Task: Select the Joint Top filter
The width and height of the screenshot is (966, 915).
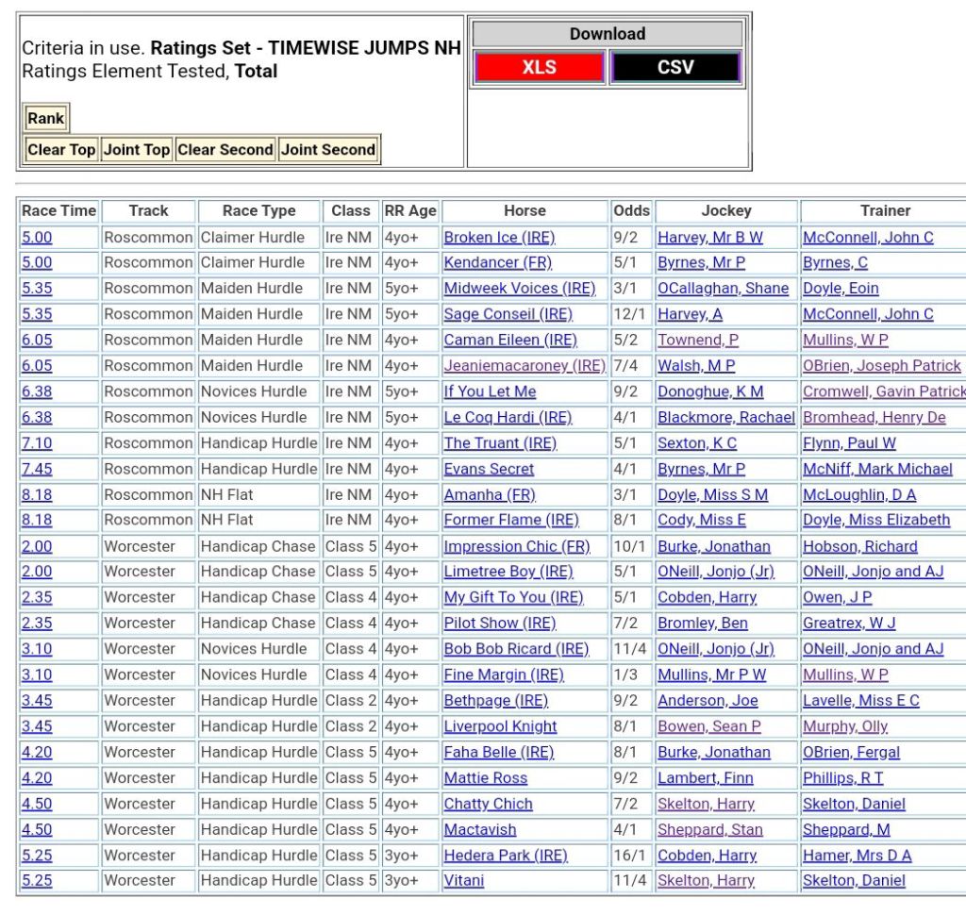Action: pos(137,149)
